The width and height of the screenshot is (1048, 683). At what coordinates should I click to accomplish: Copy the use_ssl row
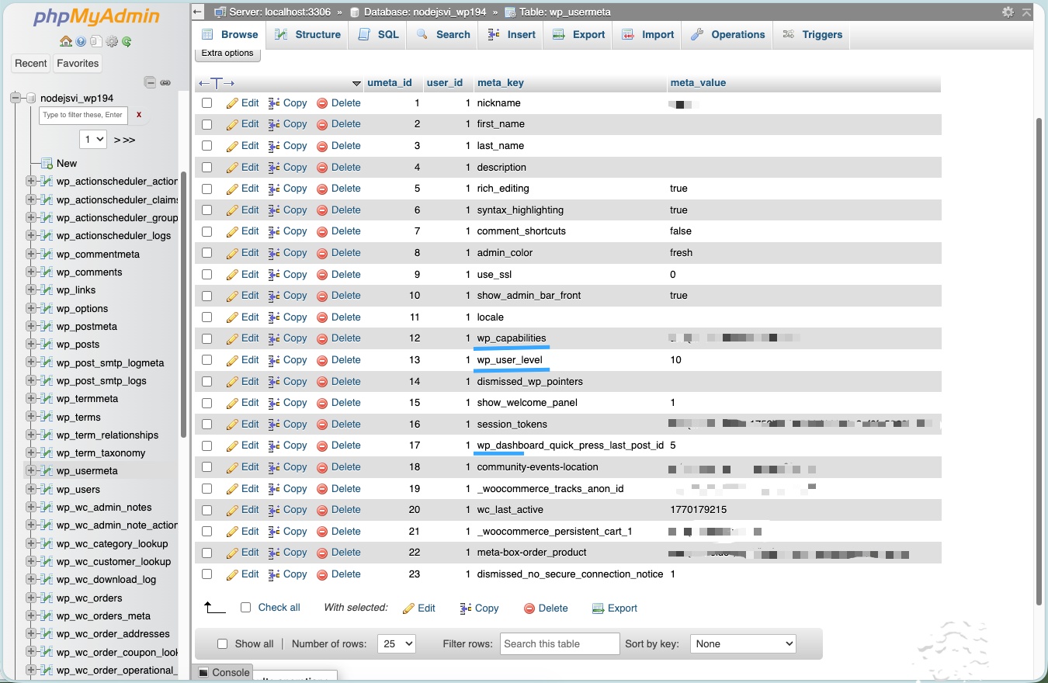pyautogui.click(x=287, y=275)
